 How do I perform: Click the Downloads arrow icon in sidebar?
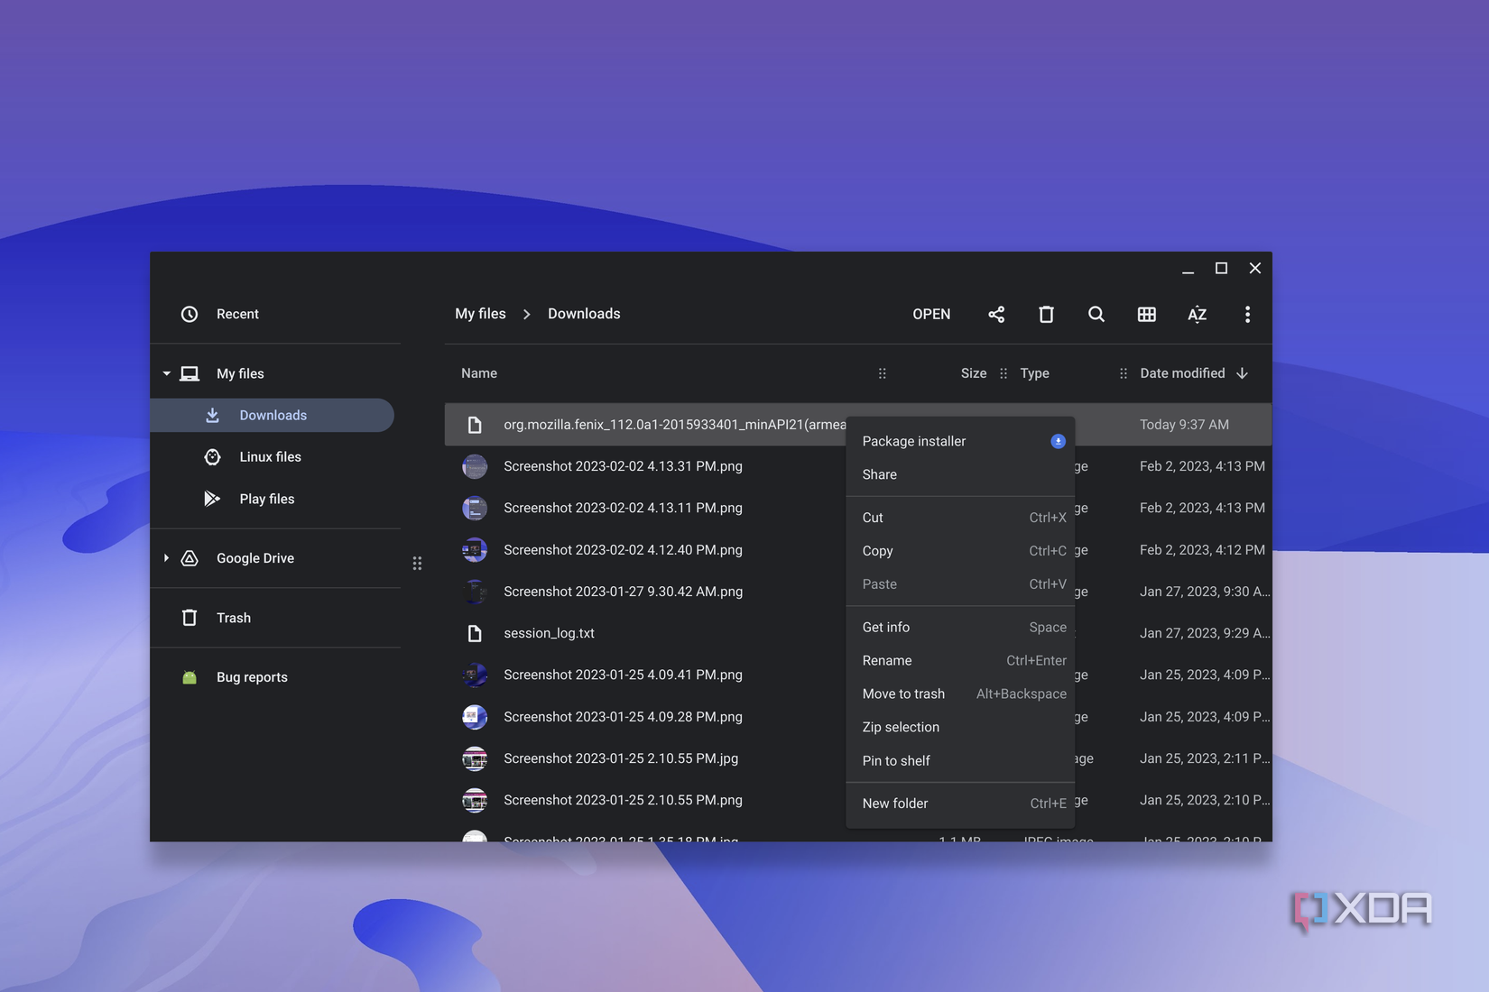coord(212,415)
